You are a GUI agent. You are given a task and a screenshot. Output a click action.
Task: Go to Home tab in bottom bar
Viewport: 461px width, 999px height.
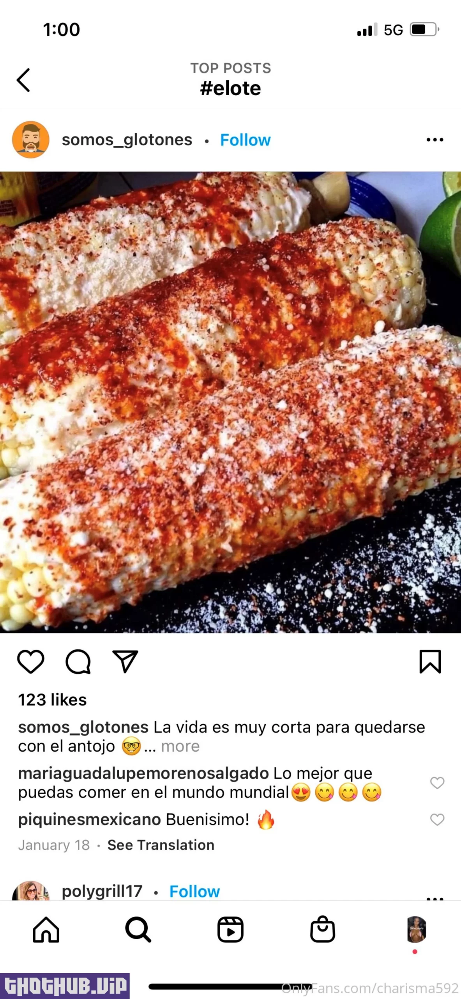[46, 930]
